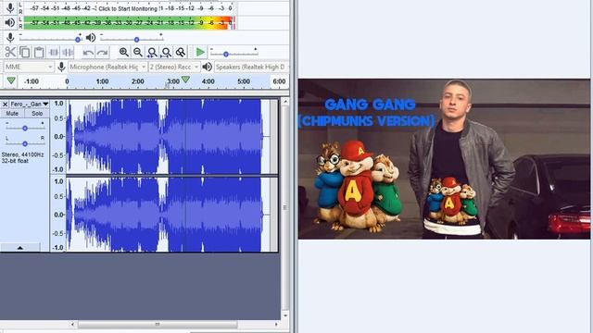The height and width of the screenshot is (333, 593).
Task: Click the green Play-at-speed button
Action: point(200,52)
